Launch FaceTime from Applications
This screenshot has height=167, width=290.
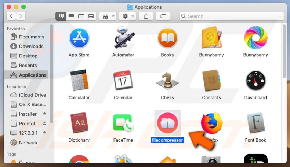click(123, 123)
